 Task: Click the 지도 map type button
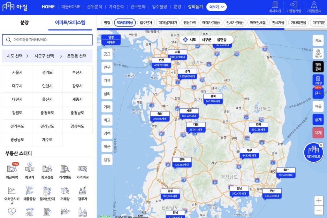point(318,40)
